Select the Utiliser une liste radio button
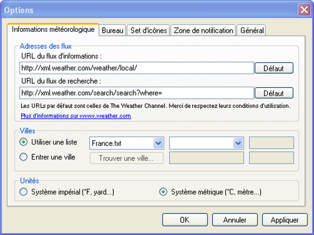This screenshot has width=314, height=235. click(23, 142)
